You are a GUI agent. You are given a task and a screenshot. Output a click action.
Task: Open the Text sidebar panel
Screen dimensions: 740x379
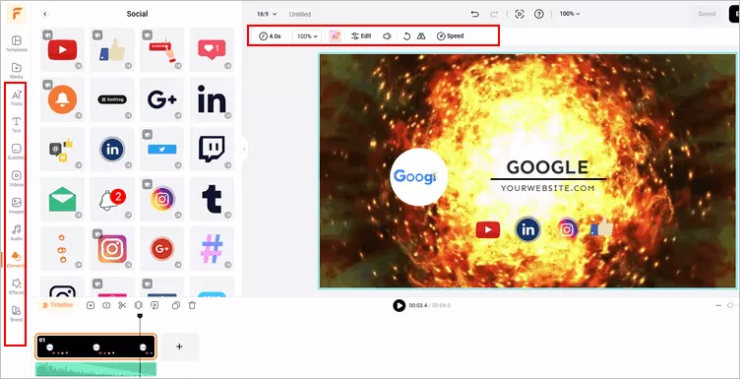(x=16, y=125)
